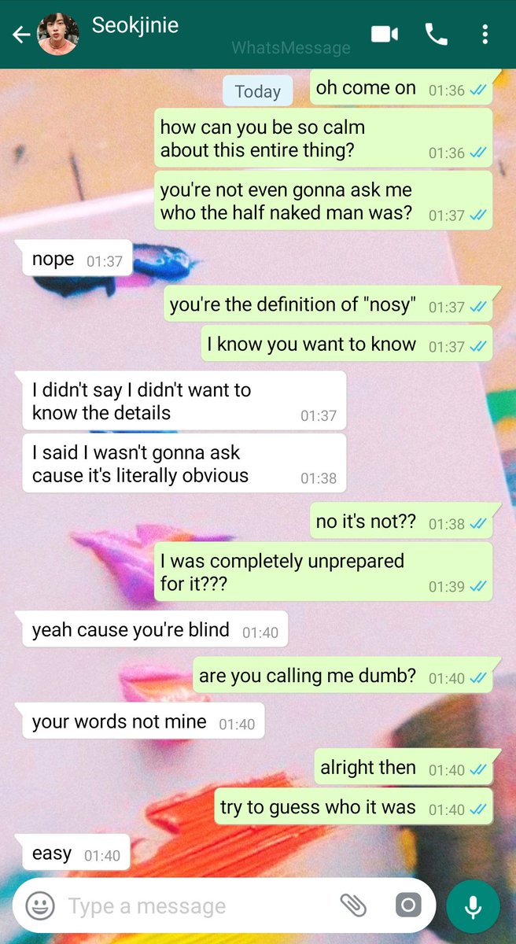Tap the "try to guess who it was" message

[353, 806]
